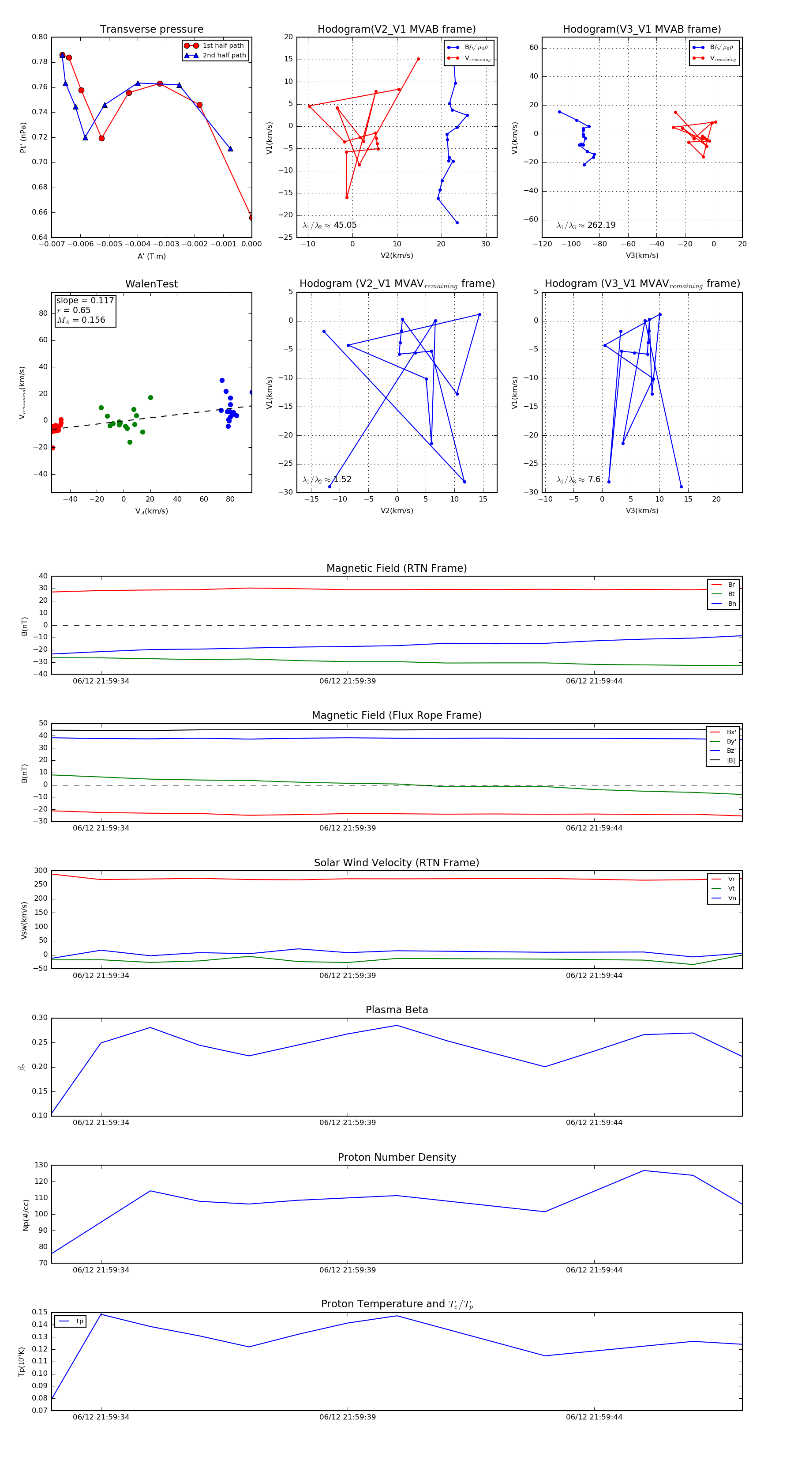
Task: Click the Bx' legend entry
Action: click(723, 732)
